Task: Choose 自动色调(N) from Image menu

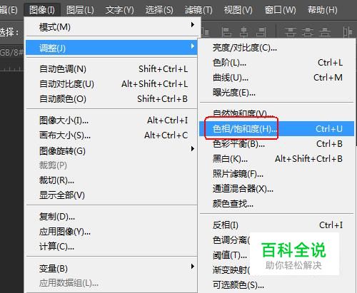Action: coord(111,69)
